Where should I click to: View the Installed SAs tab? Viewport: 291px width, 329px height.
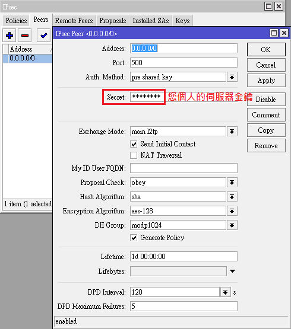pyautogui.click(x=151, y=21)
